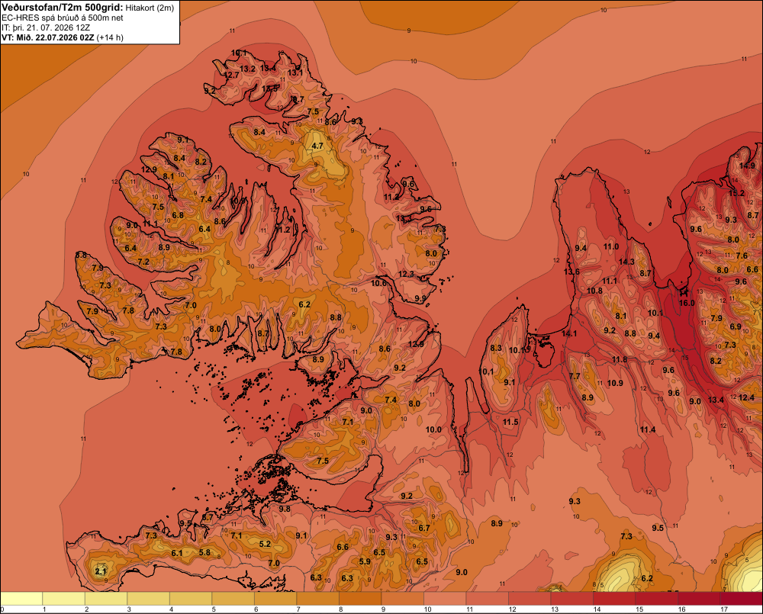Select the "EC-HRES spá brúuð á 500m net" line
Viewport: 763px width, 614px height.
click(63, 18)
